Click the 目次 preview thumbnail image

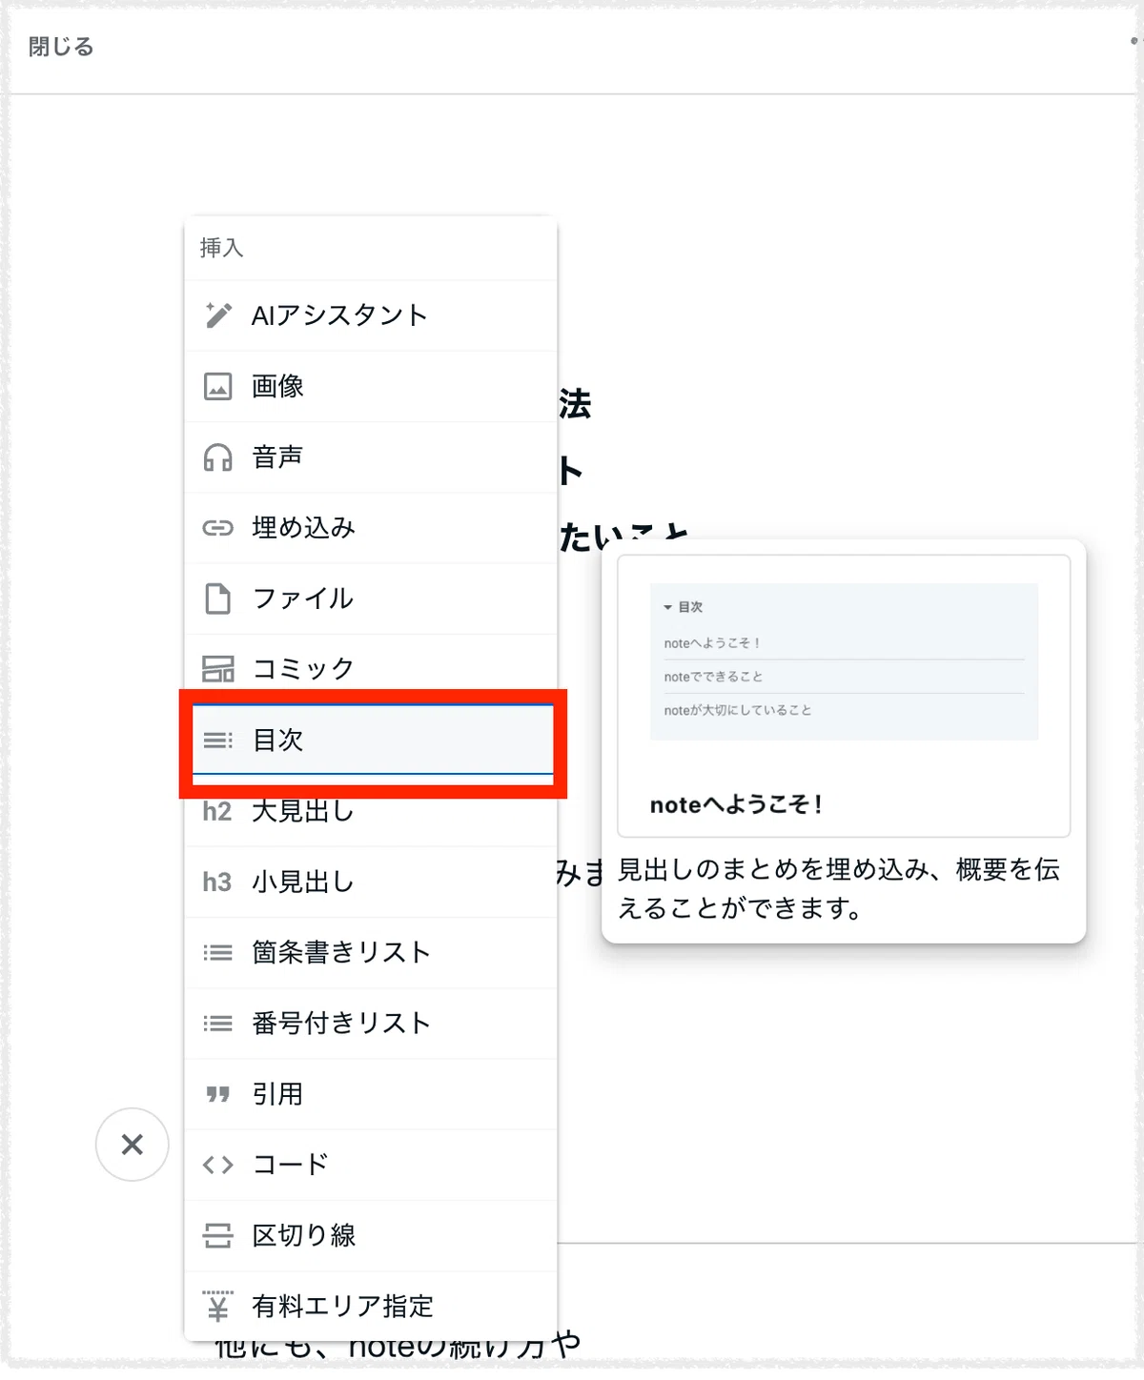(x=844, y=696)
